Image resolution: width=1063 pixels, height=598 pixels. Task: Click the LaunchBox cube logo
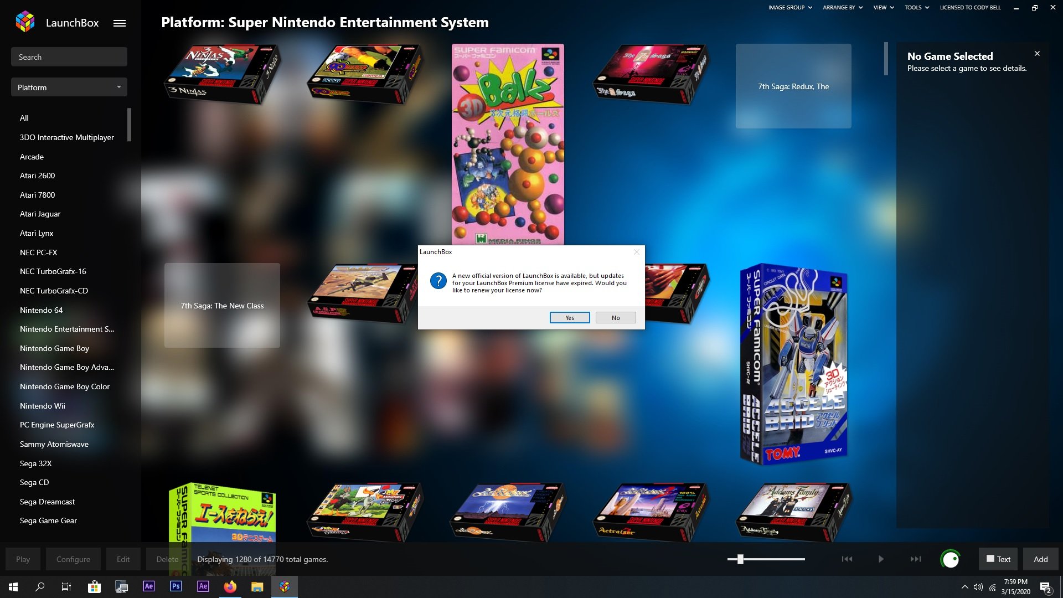point(25,22)
